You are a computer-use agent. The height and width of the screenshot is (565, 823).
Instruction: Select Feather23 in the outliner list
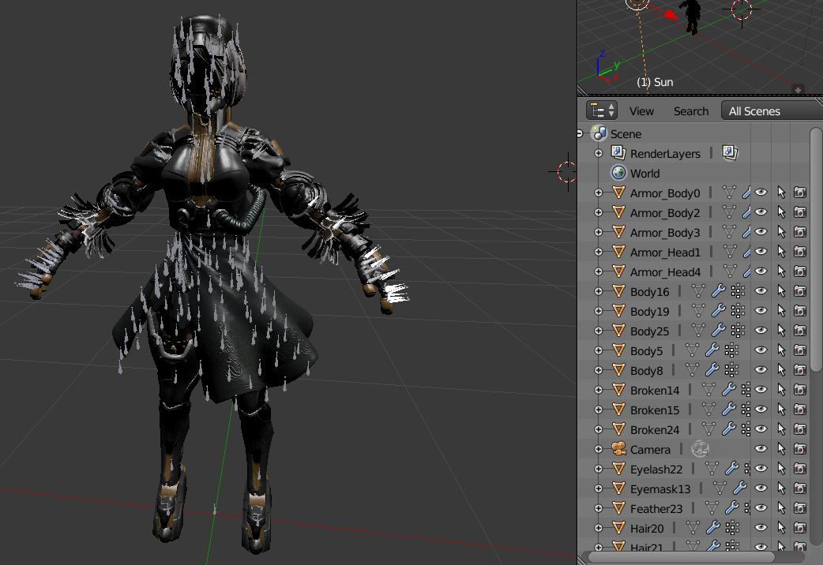(656, 508)
